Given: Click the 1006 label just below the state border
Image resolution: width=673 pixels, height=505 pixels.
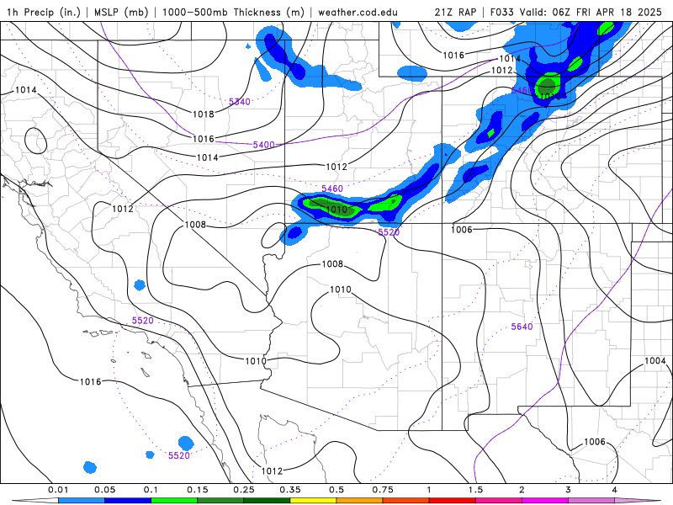Looking at the screenshot, I should (x=461, y=230).
